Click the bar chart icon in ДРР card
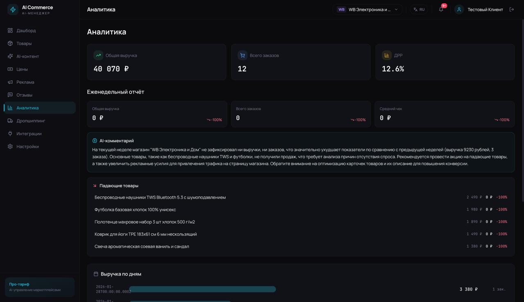524x302 pixels. (x=386, y=55)
